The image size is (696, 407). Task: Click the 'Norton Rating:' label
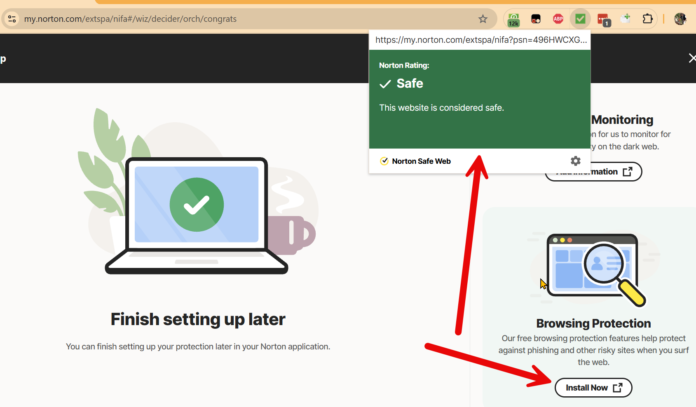404,65
